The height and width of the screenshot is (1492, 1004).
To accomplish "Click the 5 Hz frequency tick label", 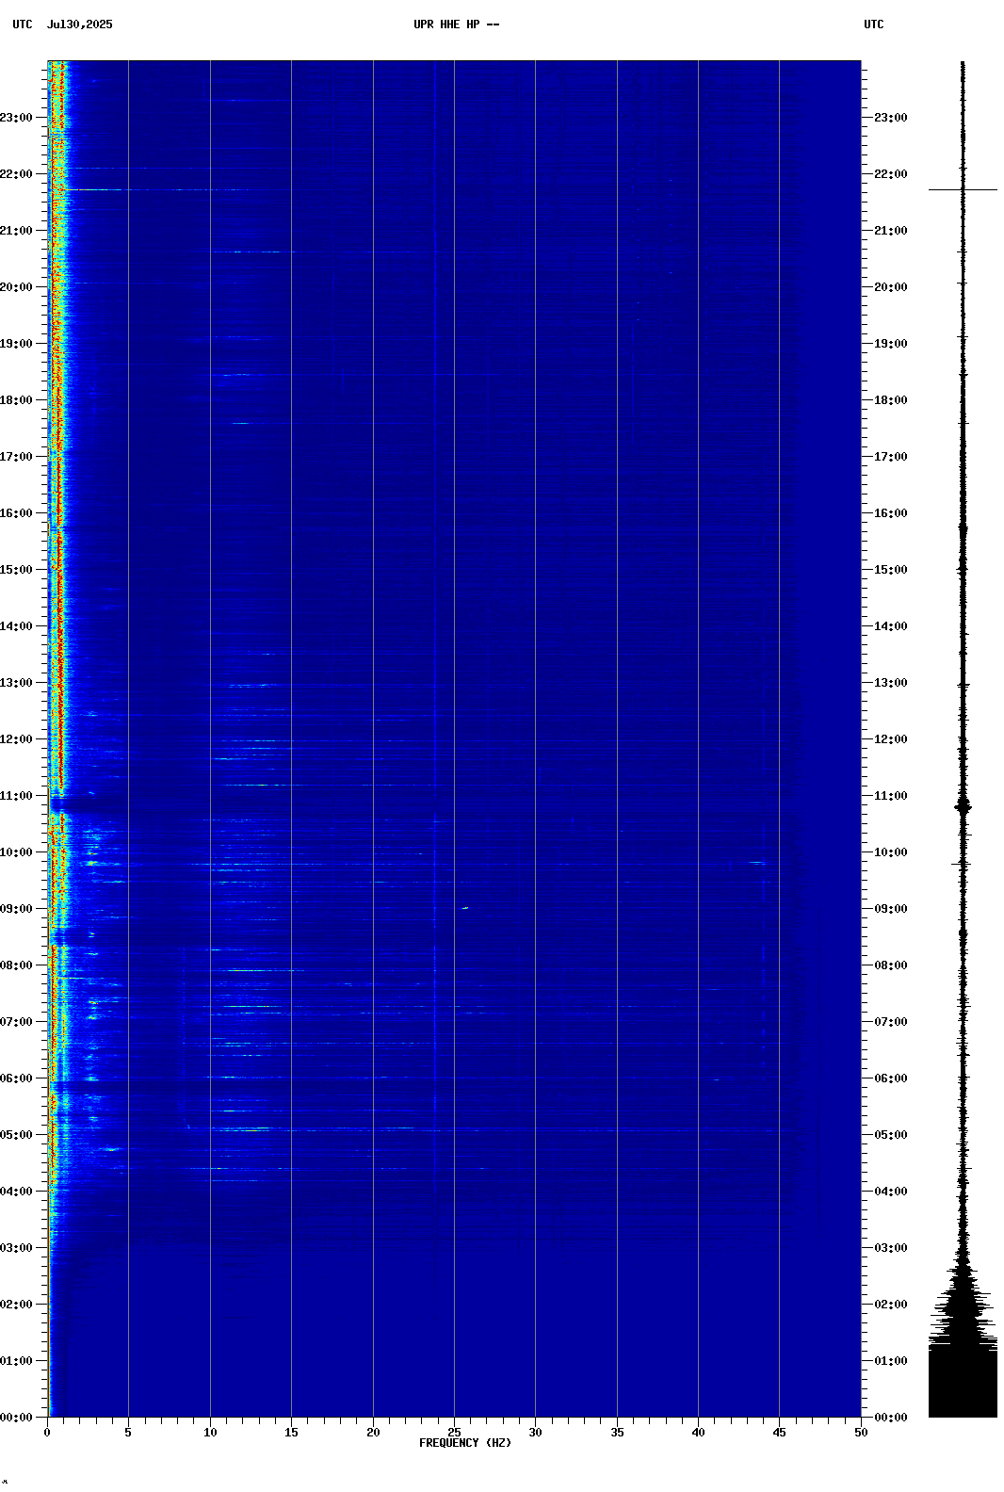I will [128, 1433].
